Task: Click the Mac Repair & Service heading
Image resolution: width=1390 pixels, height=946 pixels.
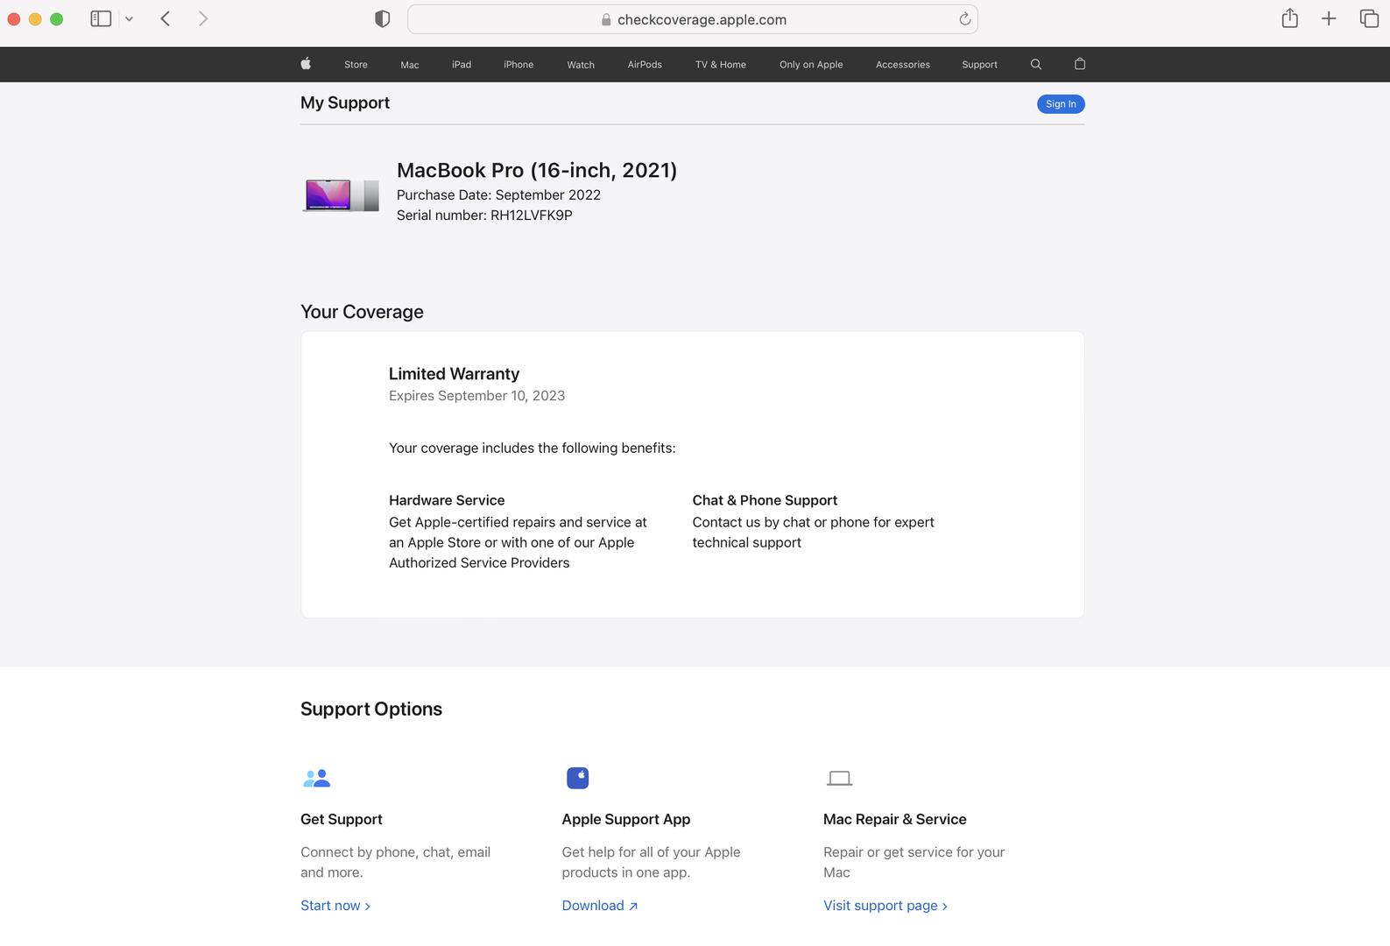Action: 895,819
